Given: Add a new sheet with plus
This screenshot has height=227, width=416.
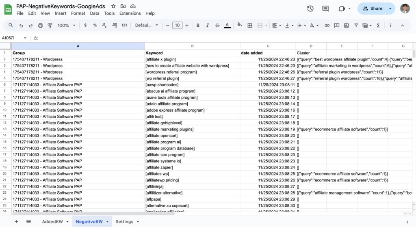Looking at the screenshot, I should [x=16, y=221].
